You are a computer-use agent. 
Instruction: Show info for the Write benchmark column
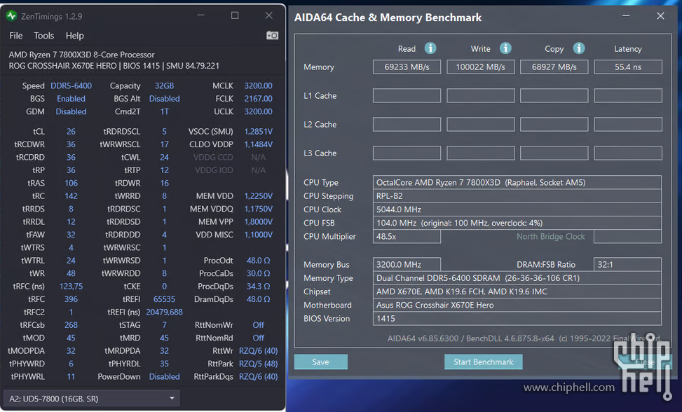pyautogui.click(x=505, y=48)
